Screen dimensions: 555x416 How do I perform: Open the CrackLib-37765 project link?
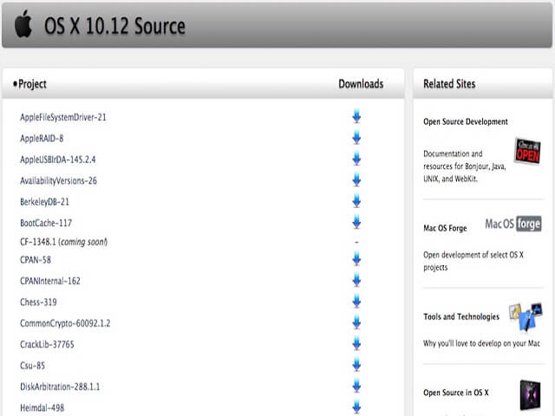click(x=47, y=345)
